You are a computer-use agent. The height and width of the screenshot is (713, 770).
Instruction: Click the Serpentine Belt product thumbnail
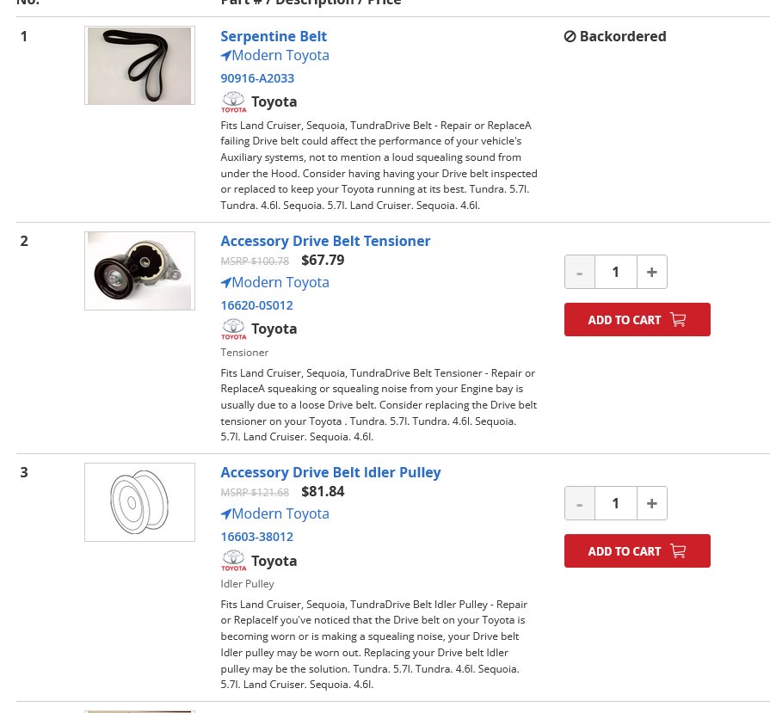pyautogui.click(x=139, y=65)
